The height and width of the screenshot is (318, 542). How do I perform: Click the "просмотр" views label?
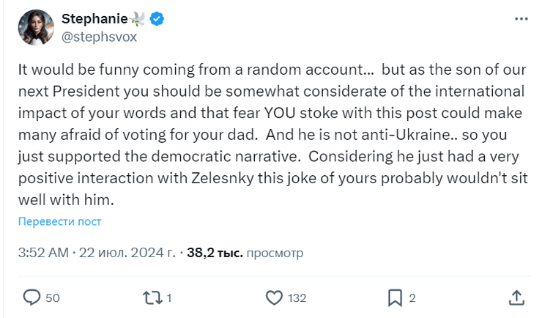274,253
